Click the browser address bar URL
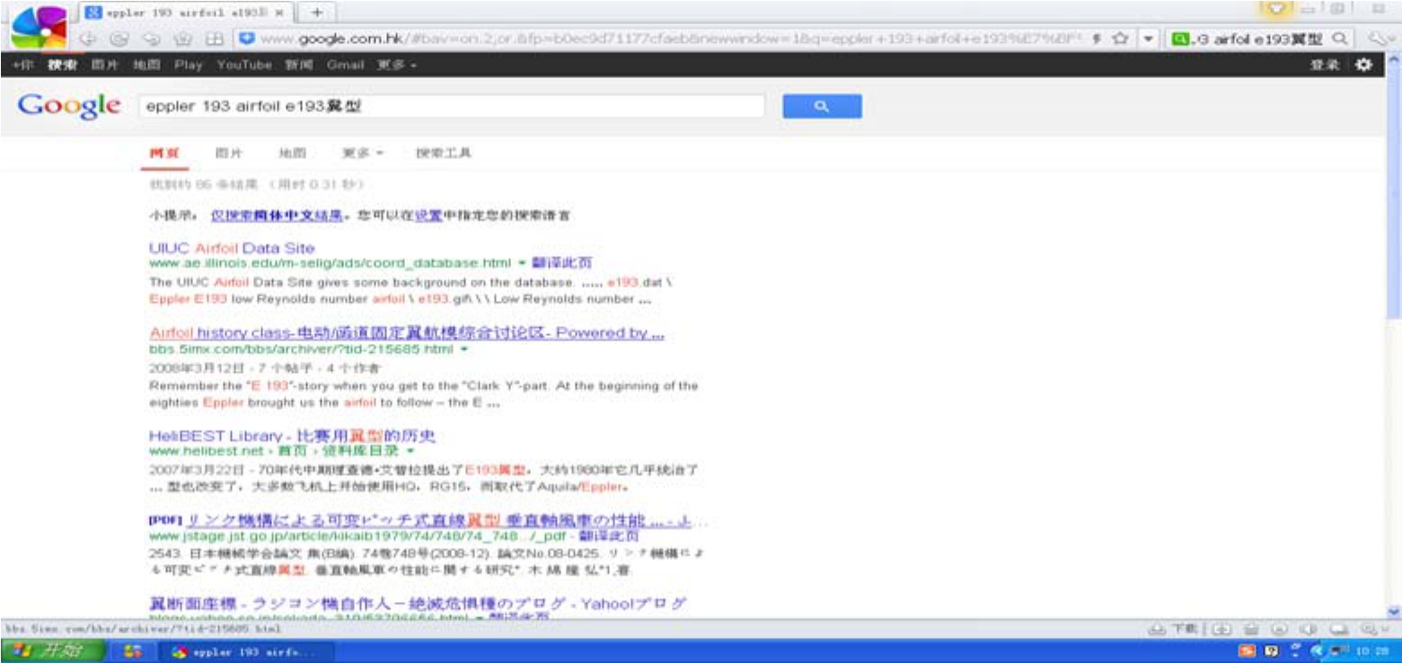Viewport: 1402px width, 663px height. pyautogui.click(x=672, y=39)
